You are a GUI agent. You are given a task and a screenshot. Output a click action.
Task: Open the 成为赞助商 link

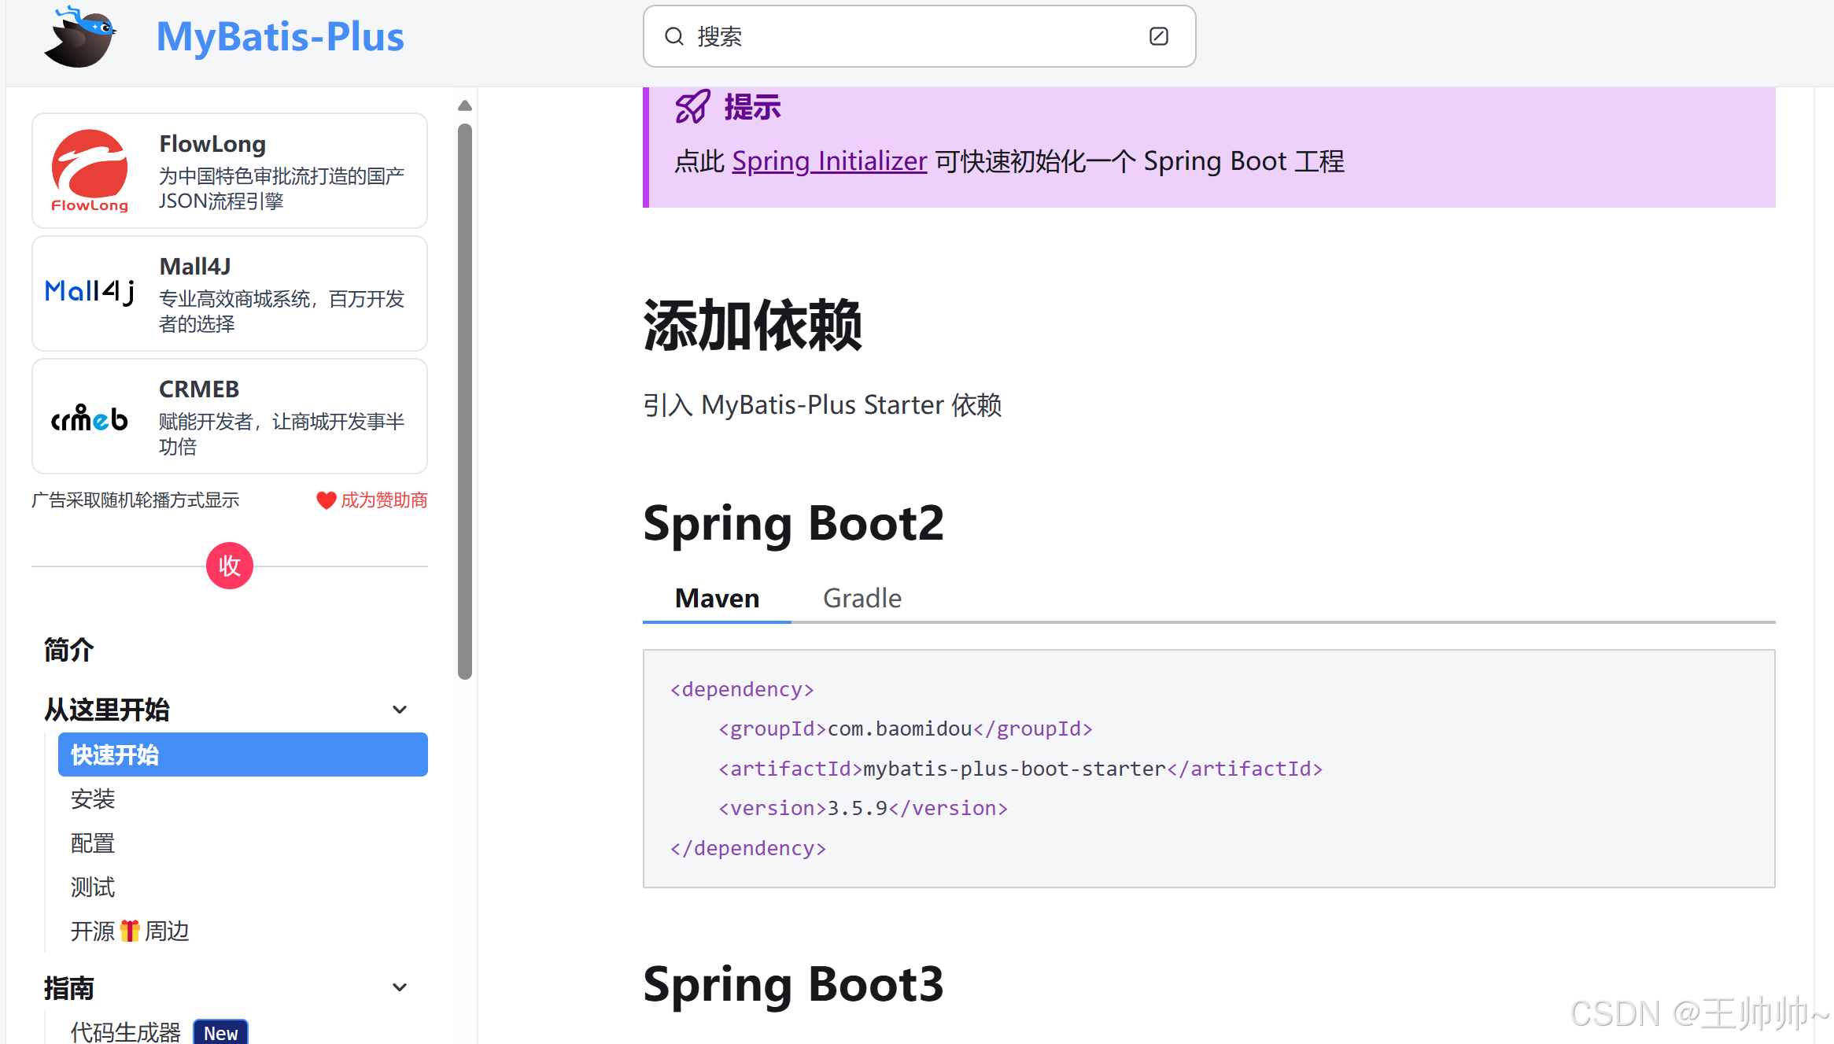pyautogui.click(x=384, y=500)
